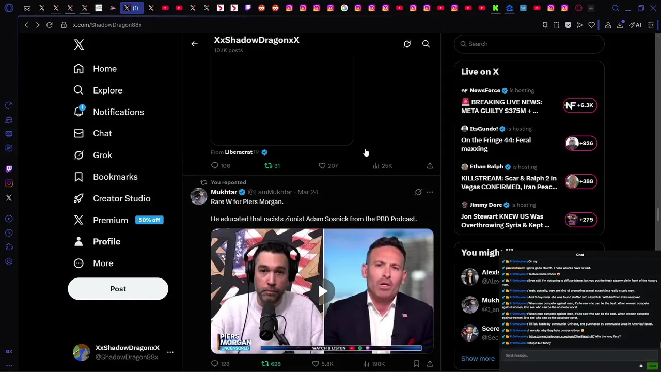The height and width of the screenshot is (372, 661).
Task: Open Opera snapshot capture tool
Action: click(x=556, y=25)
